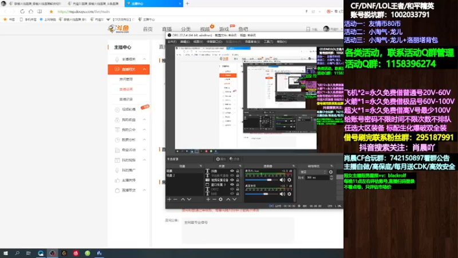
Task: Open the 视图(V) menu in OBS
Action: 198,42
